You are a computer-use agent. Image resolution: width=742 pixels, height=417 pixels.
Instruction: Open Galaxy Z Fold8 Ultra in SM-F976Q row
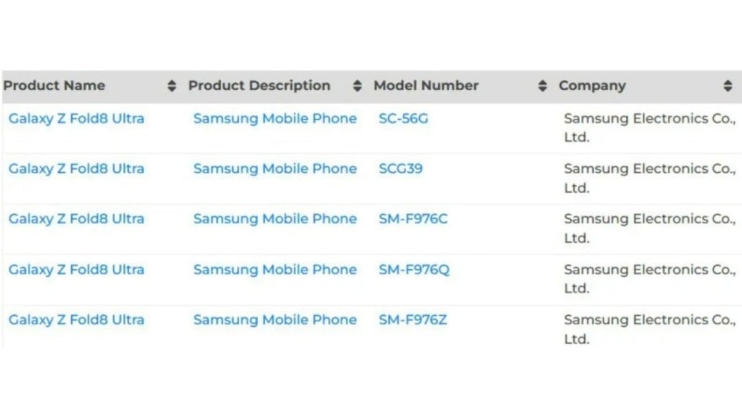coord(76,269)
